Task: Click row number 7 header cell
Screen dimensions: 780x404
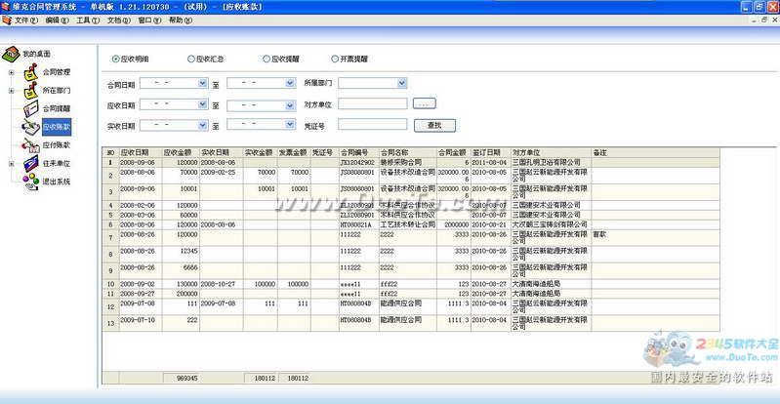Action: [x=110, y=238]
